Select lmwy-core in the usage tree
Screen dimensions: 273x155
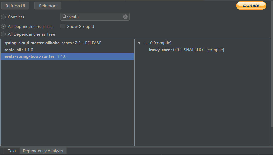click(x=160, y=50)
